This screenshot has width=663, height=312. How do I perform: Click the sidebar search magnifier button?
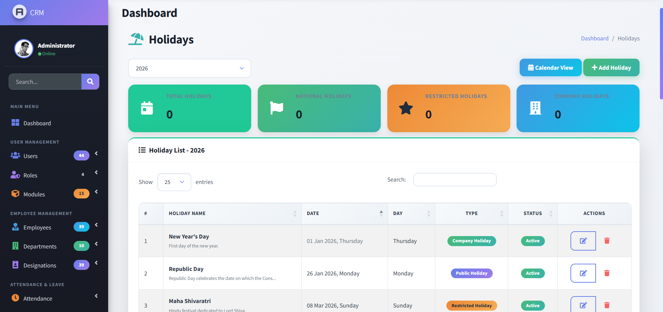[90, 82]
